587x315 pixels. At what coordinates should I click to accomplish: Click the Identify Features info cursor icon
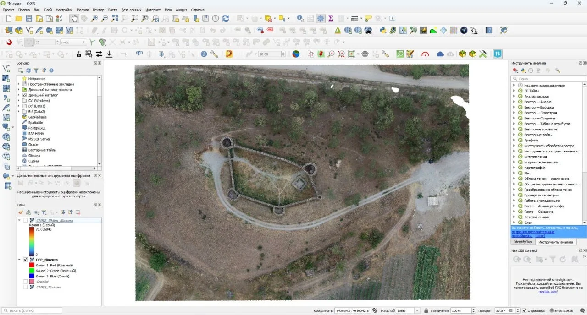[x=299, y=18]
